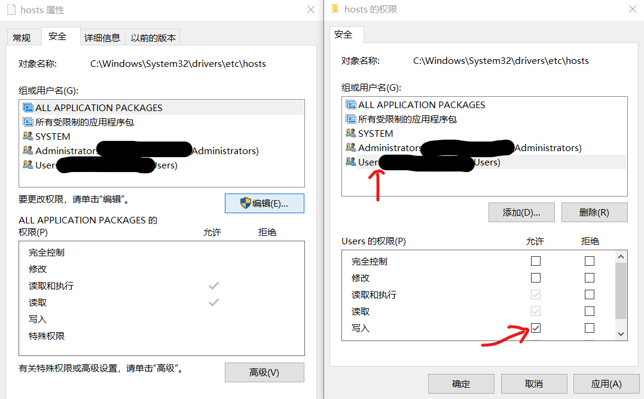Uncheck the allow checkbox for 写入
Image resolution: width=644 pixels, height=399 pixels.
[x=536, y=328]
